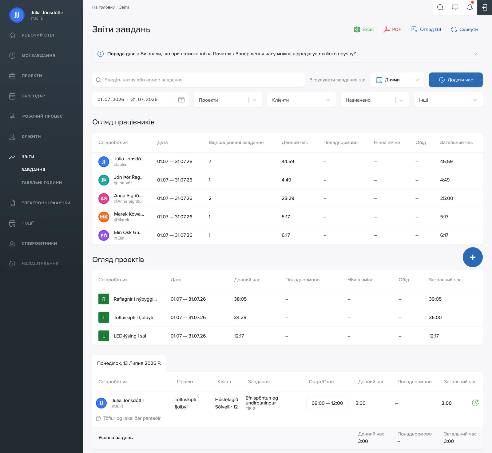Click Júlia's total time 45:59
Image resolution: width=492 pixels, height=453 pixels.
[x=446, y=162]
